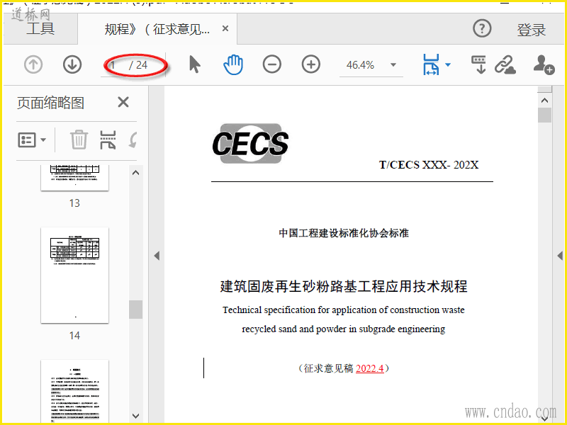567x425 pixels.
Task: Click the thumbnail panel scrollbar handle
Action: pyautogui.click(x=135, y=310)
